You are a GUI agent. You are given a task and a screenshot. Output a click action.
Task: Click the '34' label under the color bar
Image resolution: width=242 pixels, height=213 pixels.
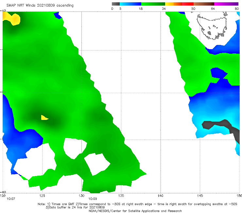point(164,9)
